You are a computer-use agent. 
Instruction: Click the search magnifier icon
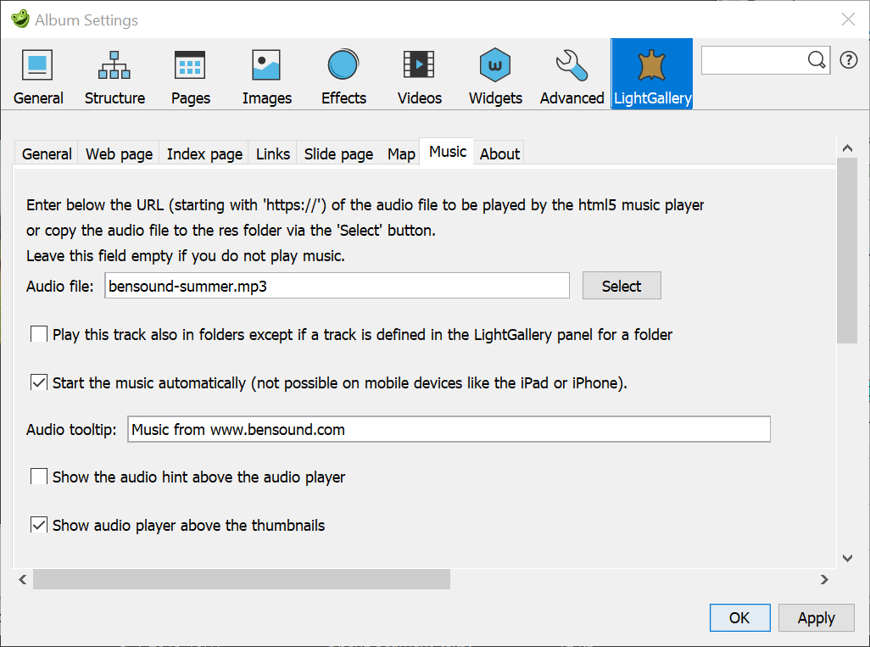coord(816,60)
